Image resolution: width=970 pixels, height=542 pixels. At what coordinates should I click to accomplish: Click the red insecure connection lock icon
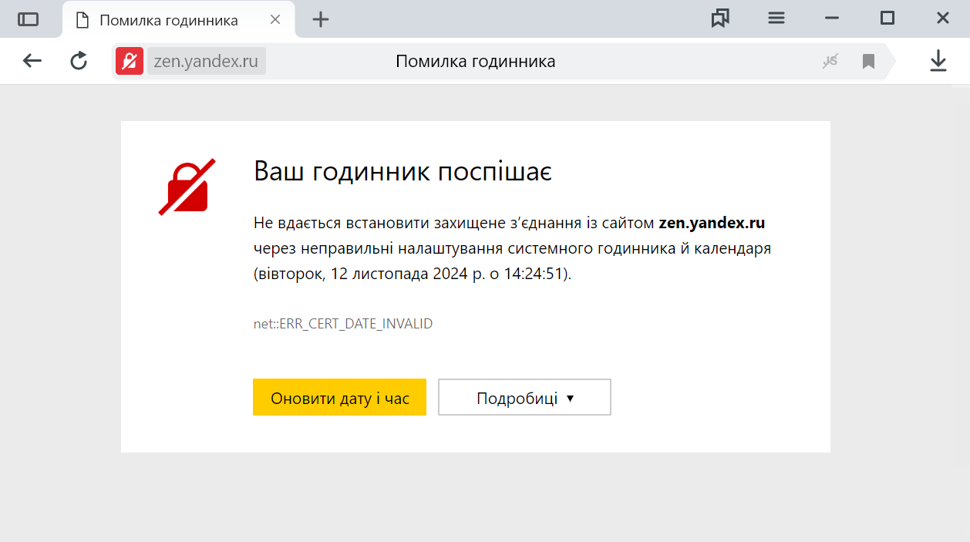point(130,61)
